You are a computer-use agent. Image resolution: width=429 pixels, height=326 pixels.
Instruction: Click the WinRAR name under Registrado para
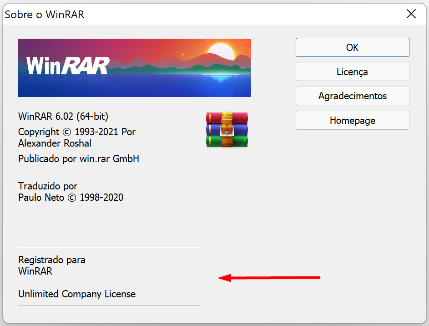pos(35,271)
